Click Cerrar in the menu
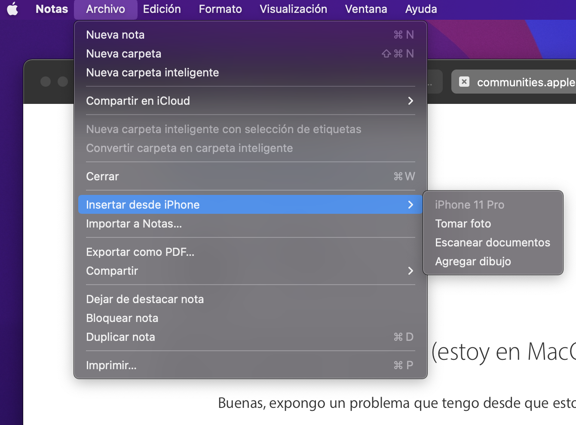The width and height of the screenshot is (576, 425). click(103, 176)
